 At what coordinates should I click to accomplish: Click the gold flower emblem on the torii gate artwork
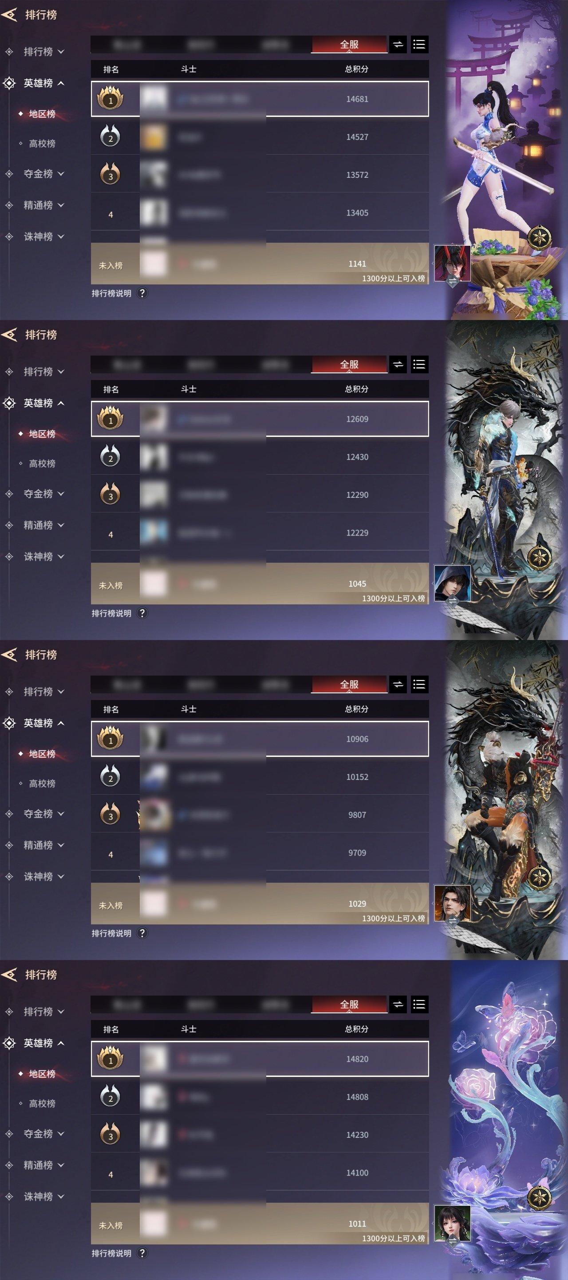[540, 237]
